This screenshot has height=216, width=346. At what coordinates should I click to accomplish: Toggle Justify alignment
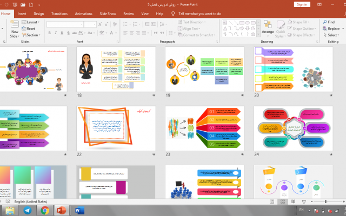click(x=145, y=33)
